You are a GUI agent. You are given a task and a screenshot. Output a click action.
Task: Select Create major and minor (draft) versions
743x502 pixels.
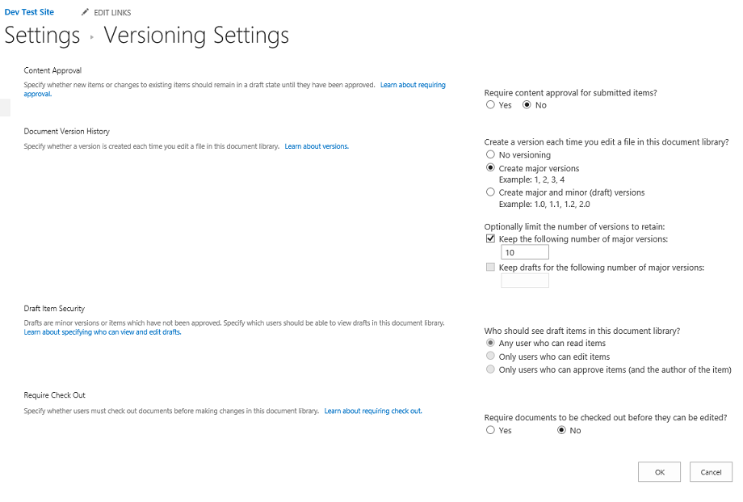click(x=490, y=192)
